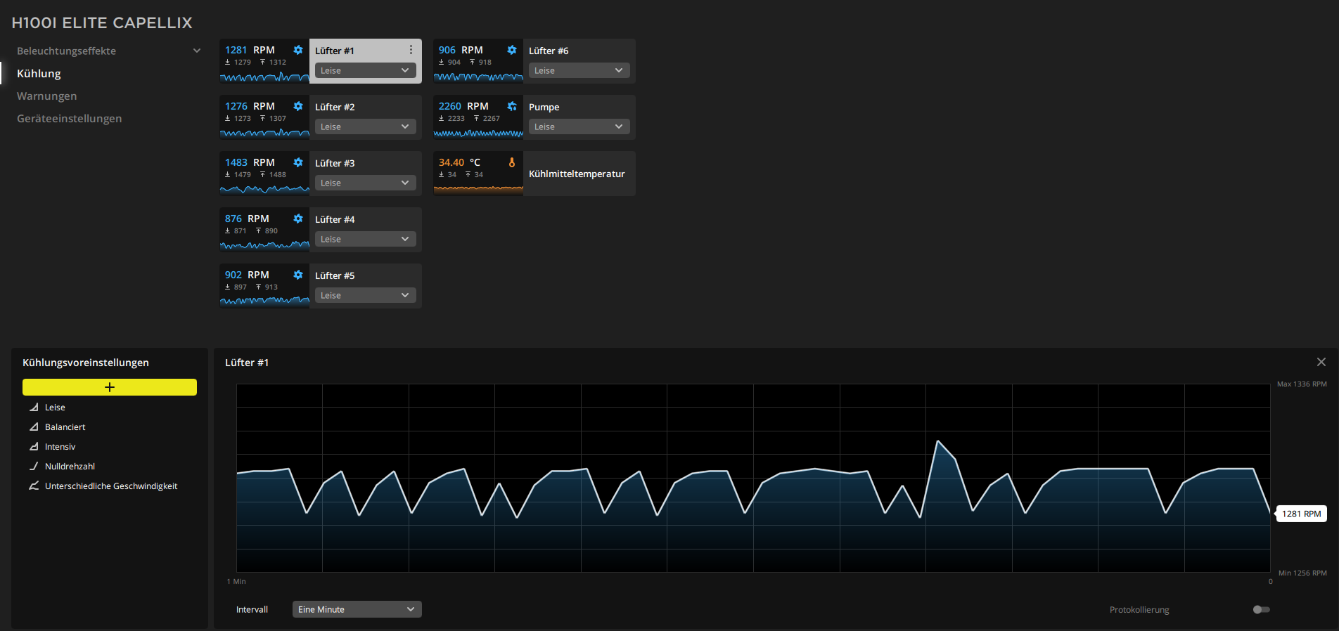Viewport: 1339px width, 631px height.
Task: Click curve icon beside Intensiv preset
Action: (34, 446)
